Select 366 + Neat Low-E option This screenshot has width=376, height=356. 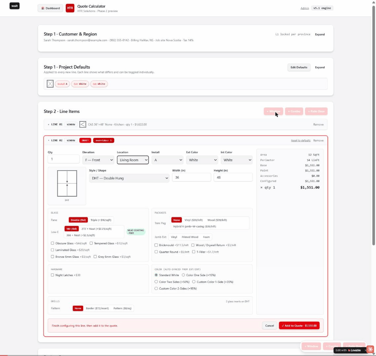pyautogui.click(x=81, y=235)
